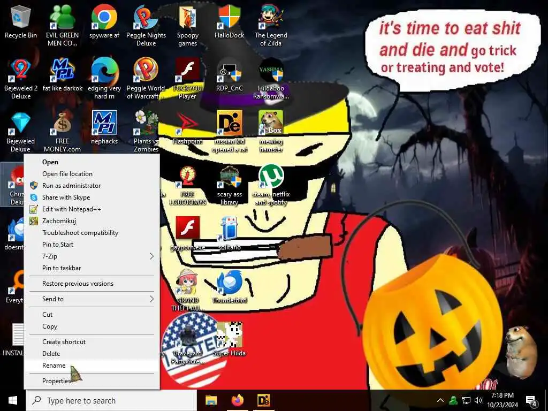Choose Restore previous versions
The image size is (548, 411).
pyautogui.click(x=92, y=284)
